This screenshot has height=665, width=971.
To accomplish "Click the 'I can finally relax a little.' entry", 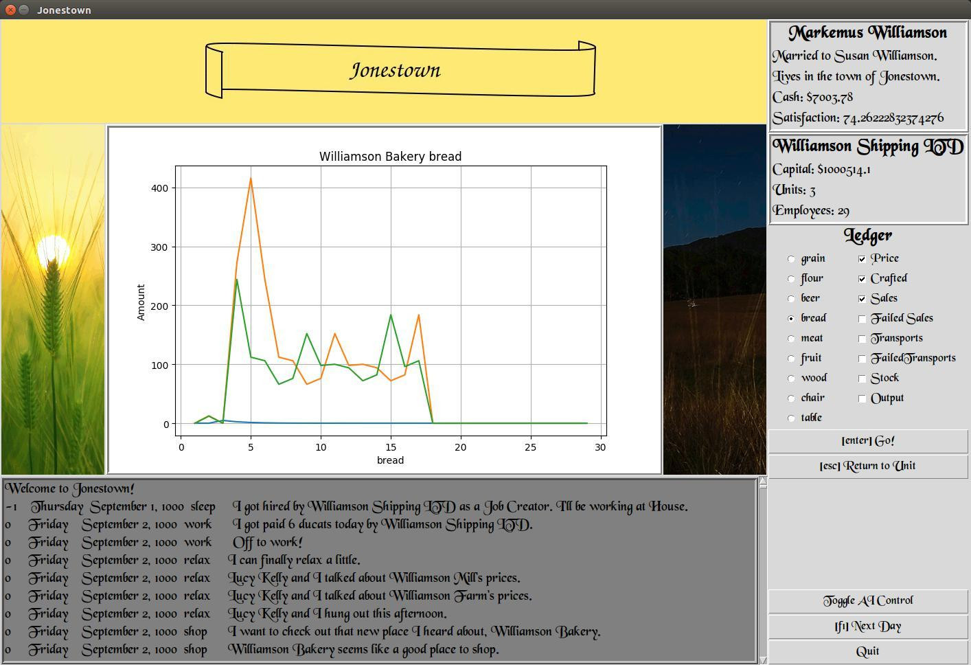I will (294, 561).
